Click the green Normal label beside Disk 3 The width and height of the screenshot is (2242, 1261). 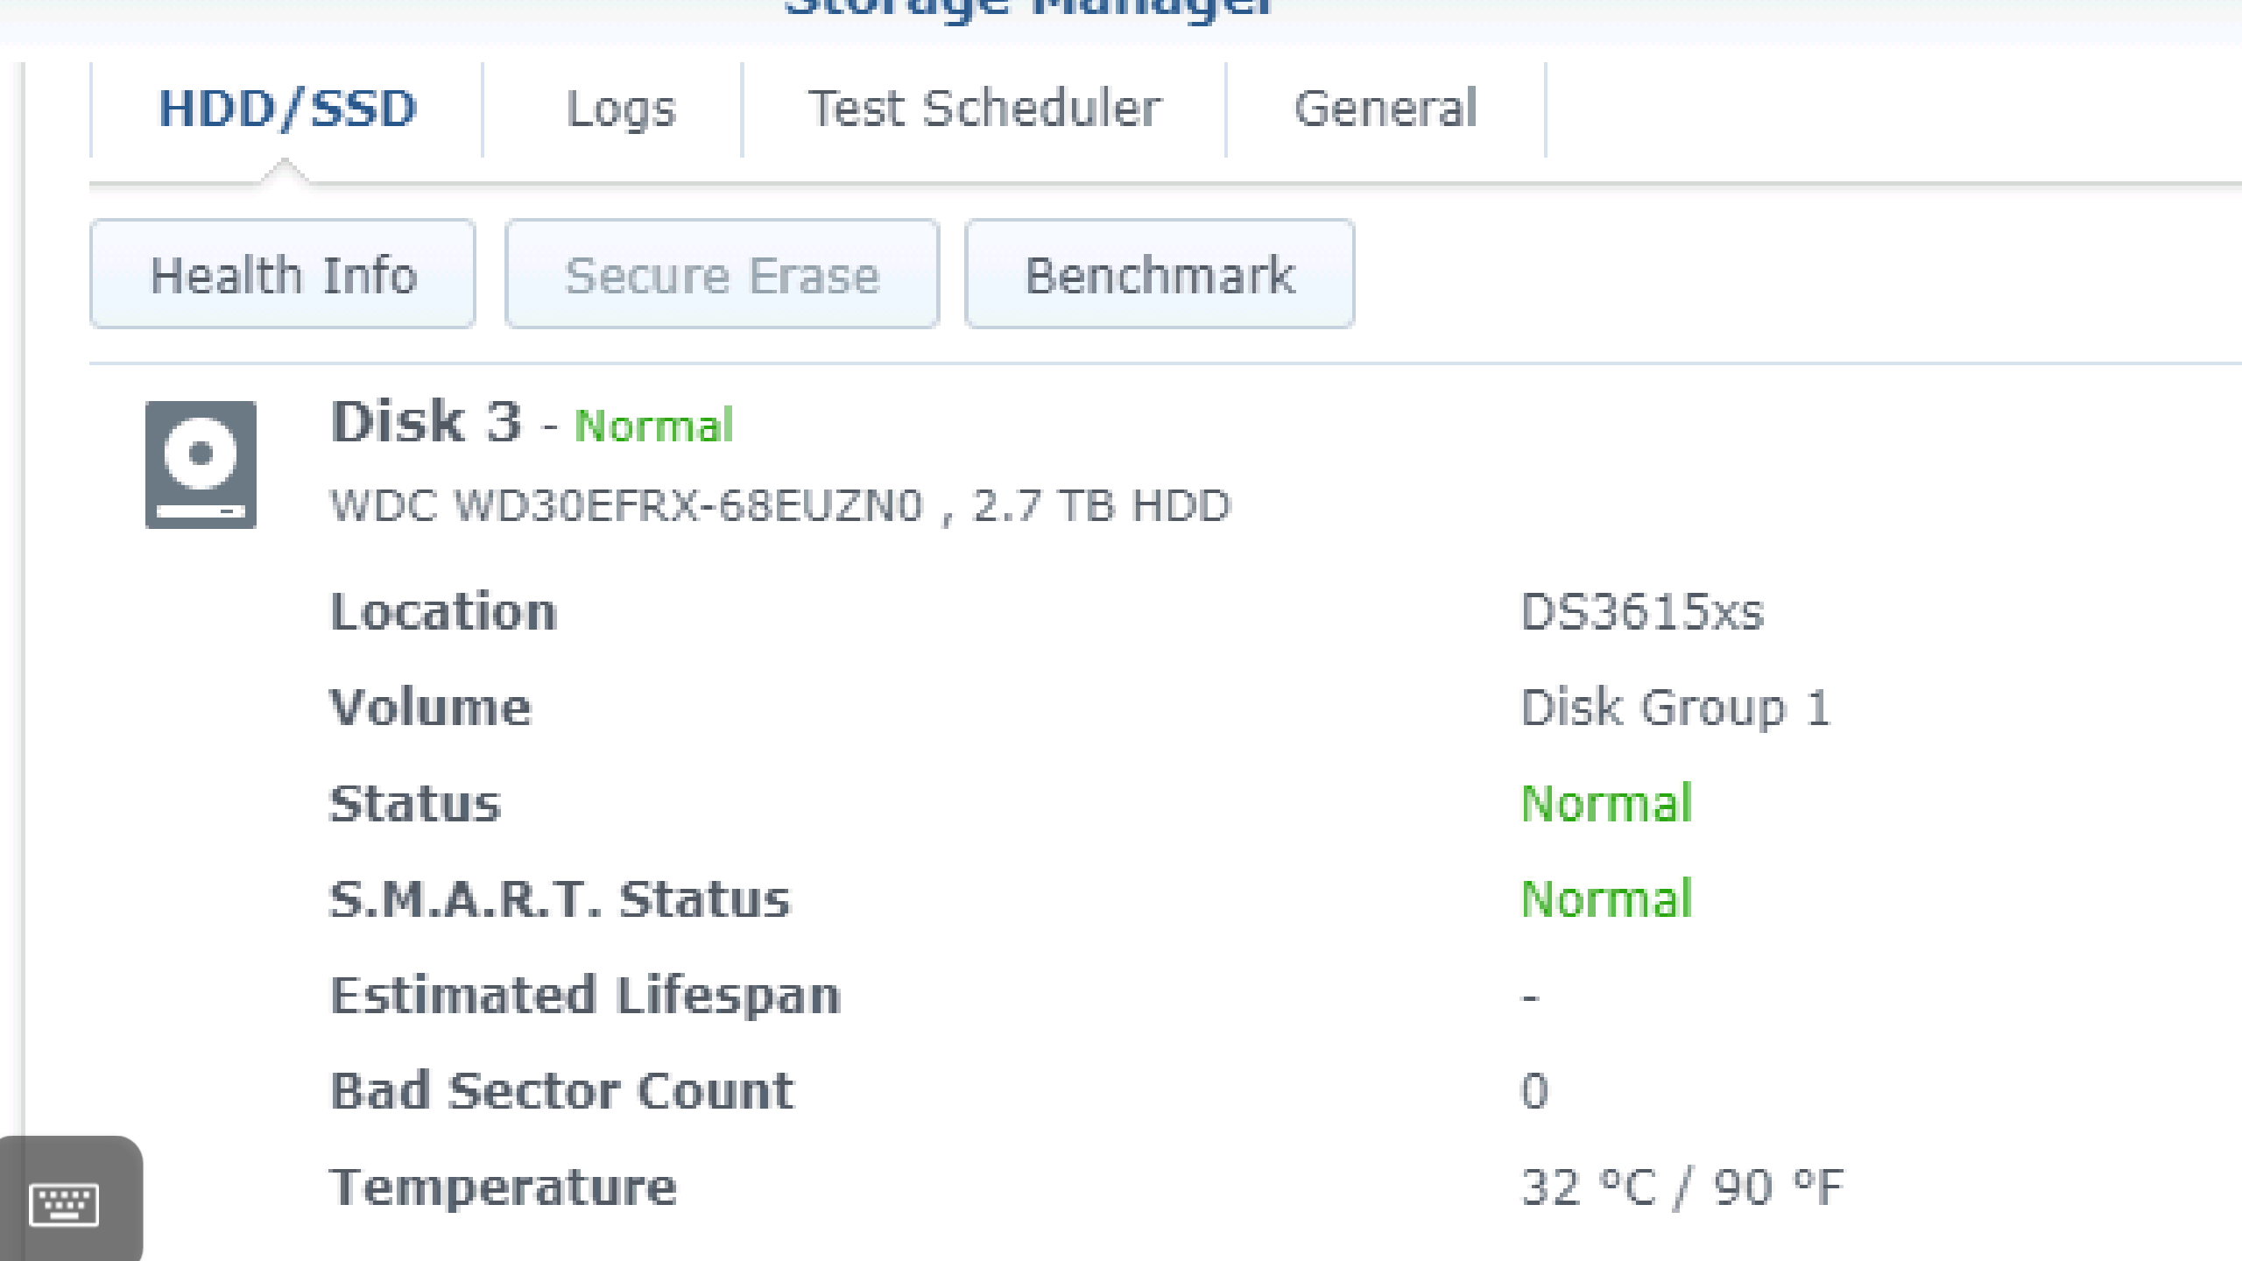654,426
